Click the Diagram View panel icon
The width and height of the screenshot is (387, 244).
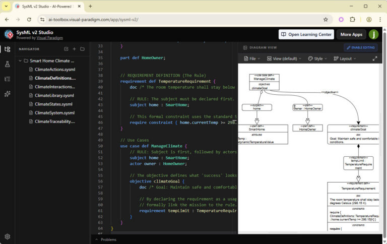click(x=245, y=47)
